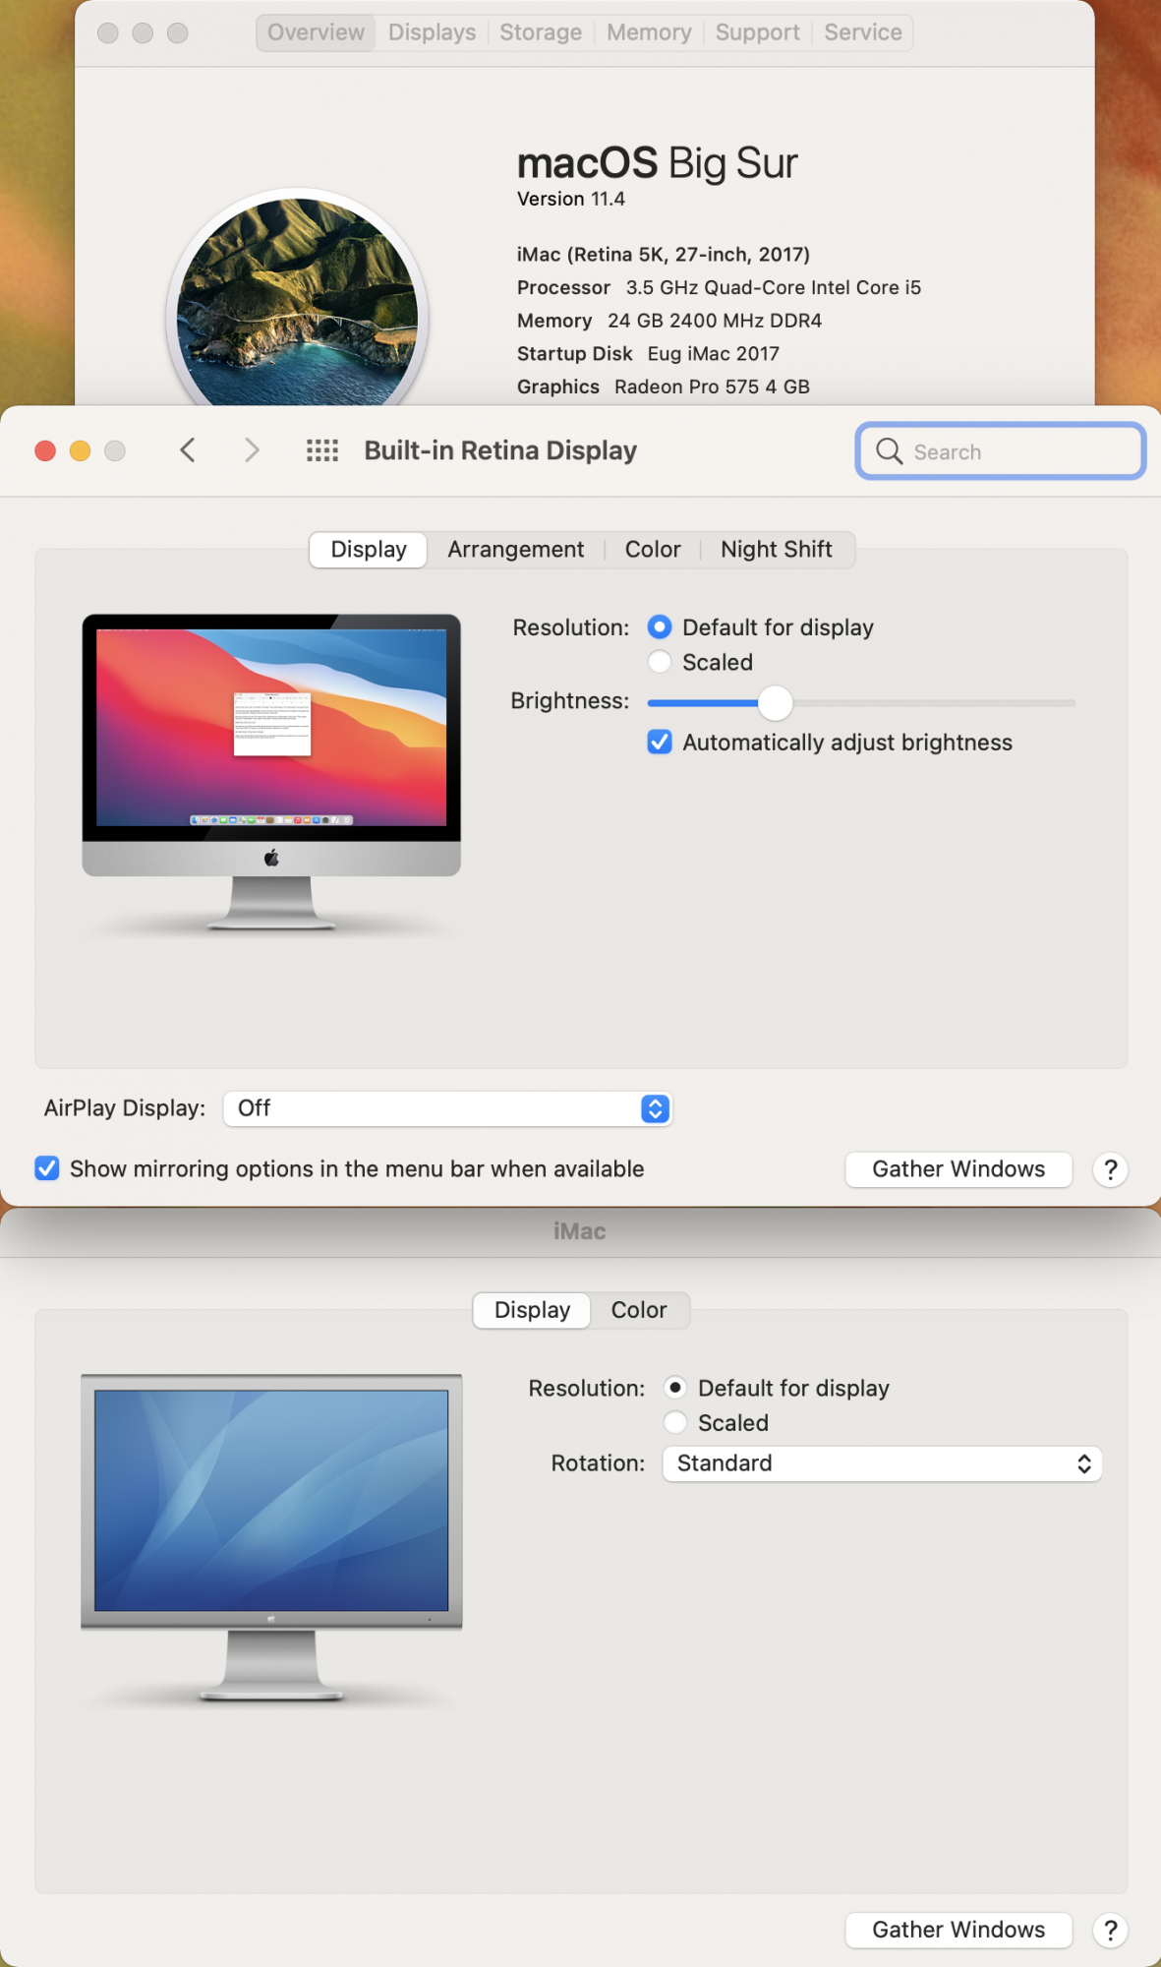Click inside the Search field
1161x1967 pixels.
1001,451
